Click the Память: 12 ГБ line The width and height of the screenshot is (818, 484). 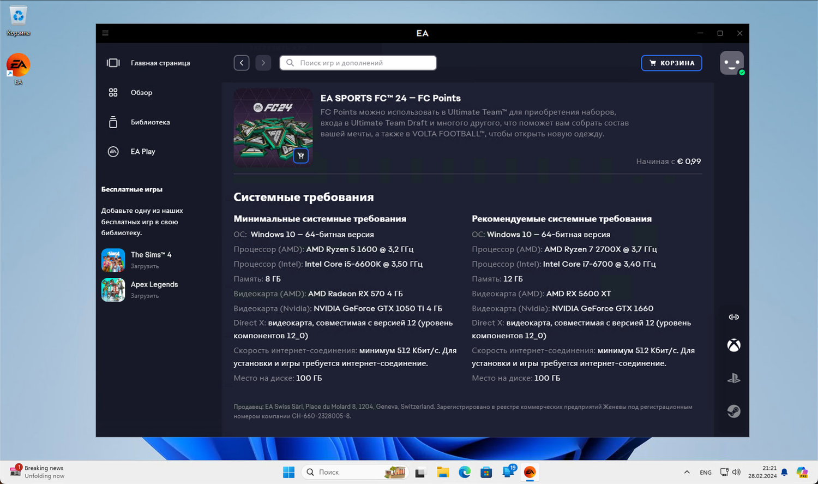[x=497, y=279]
